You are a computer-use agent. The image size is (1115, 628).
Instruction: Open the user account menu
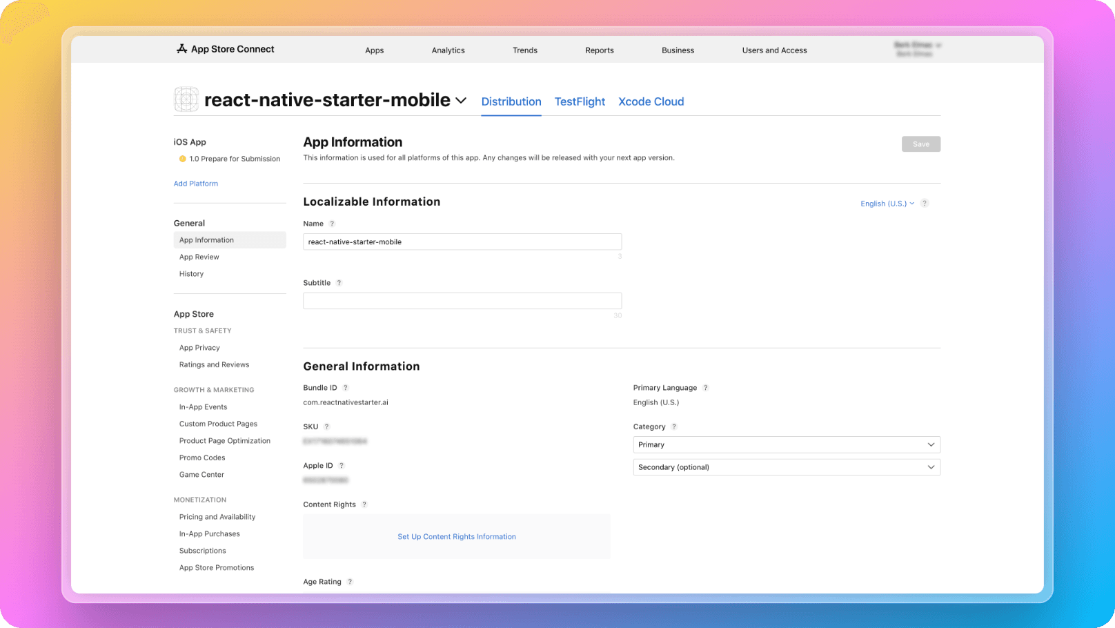click(x=917, y=49)
